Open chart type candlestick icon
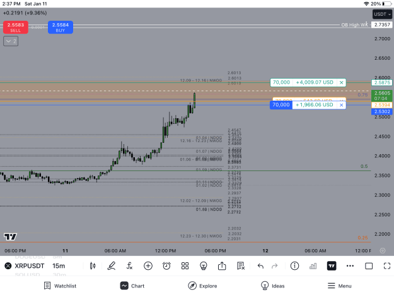The height and width of the screenshot is (295, 394). pos(93,266)
